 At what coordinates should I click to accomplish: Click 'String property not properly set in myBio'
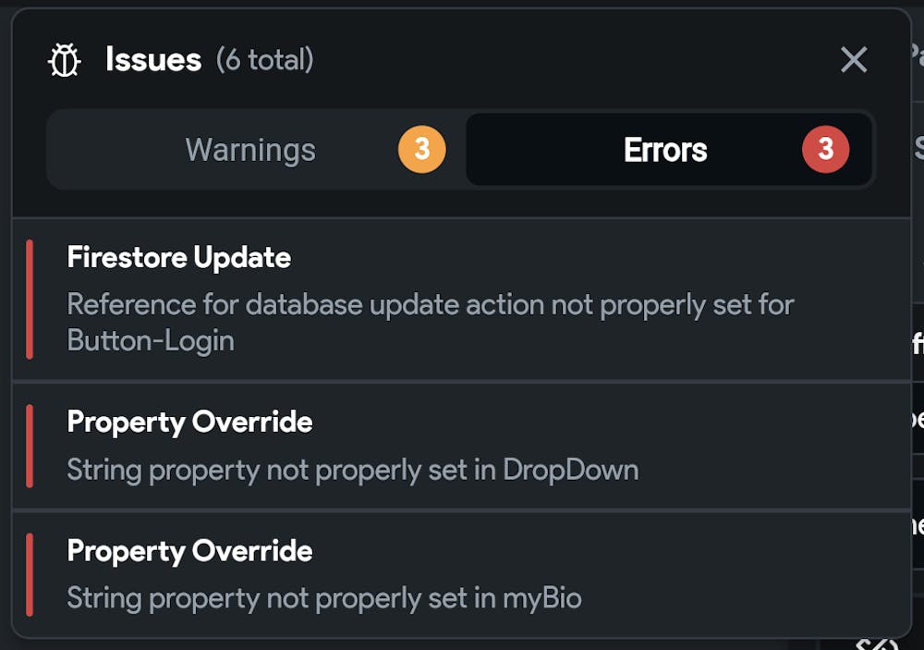tap(324, 598)
